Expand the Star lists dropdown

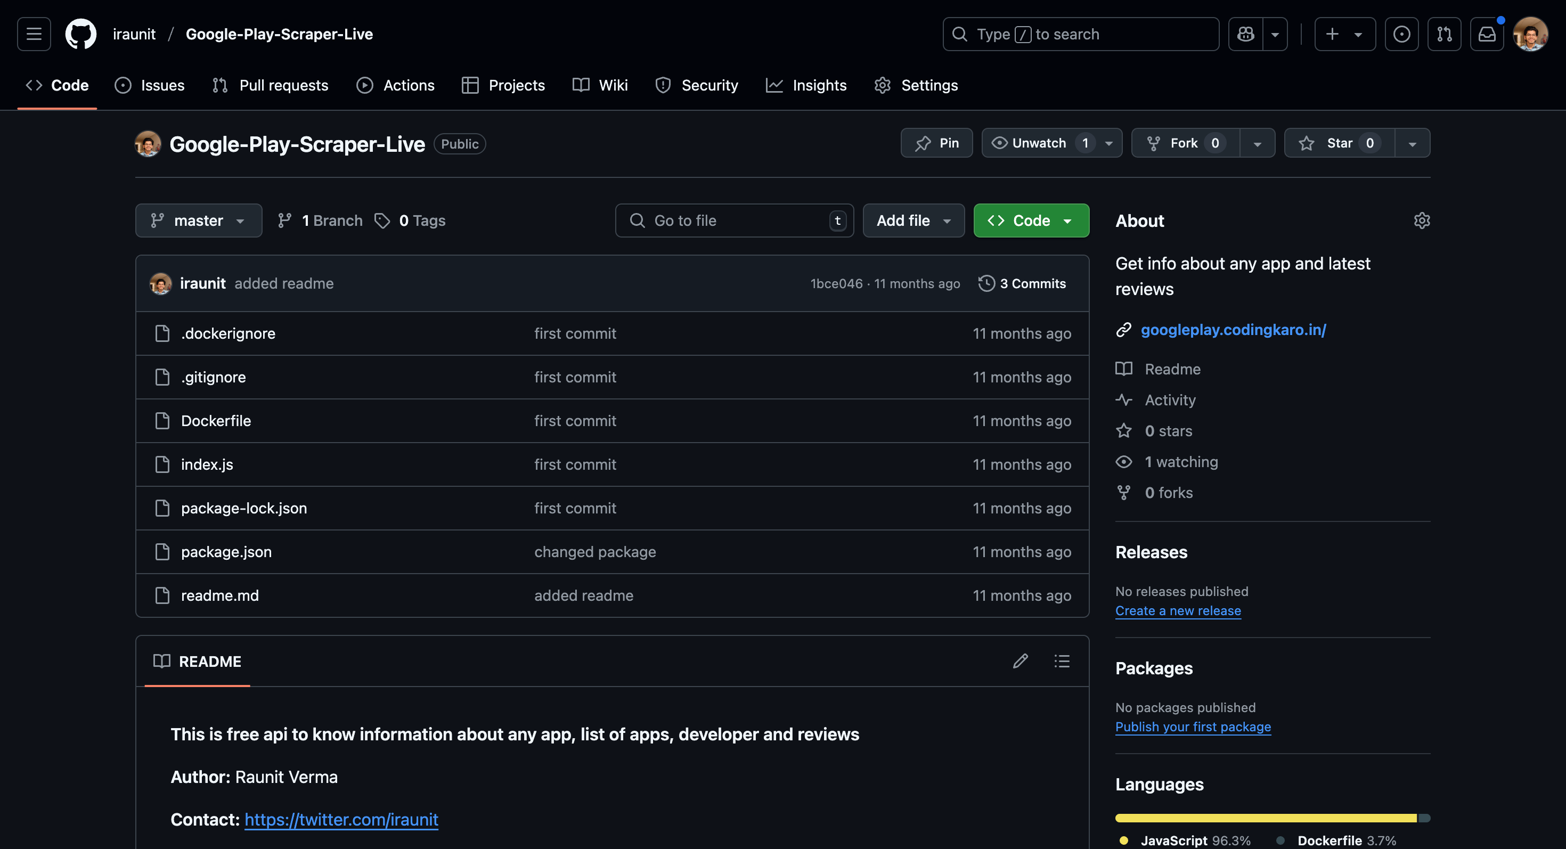(x=1413, y=143)
